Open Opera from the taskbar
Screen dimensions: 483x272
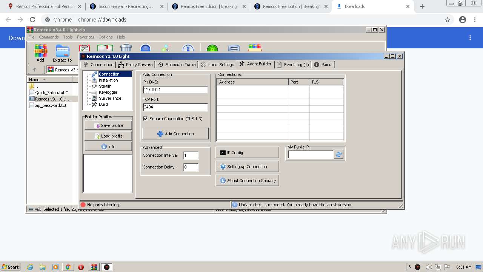click(x=81, y=267)
